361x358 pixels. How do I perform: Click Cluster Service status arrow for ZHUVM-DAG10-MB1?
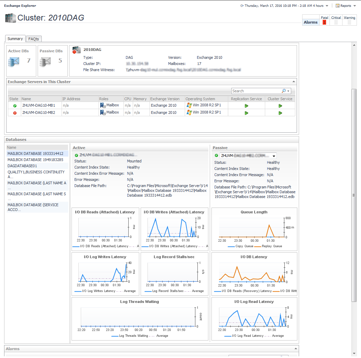(280, 106)
